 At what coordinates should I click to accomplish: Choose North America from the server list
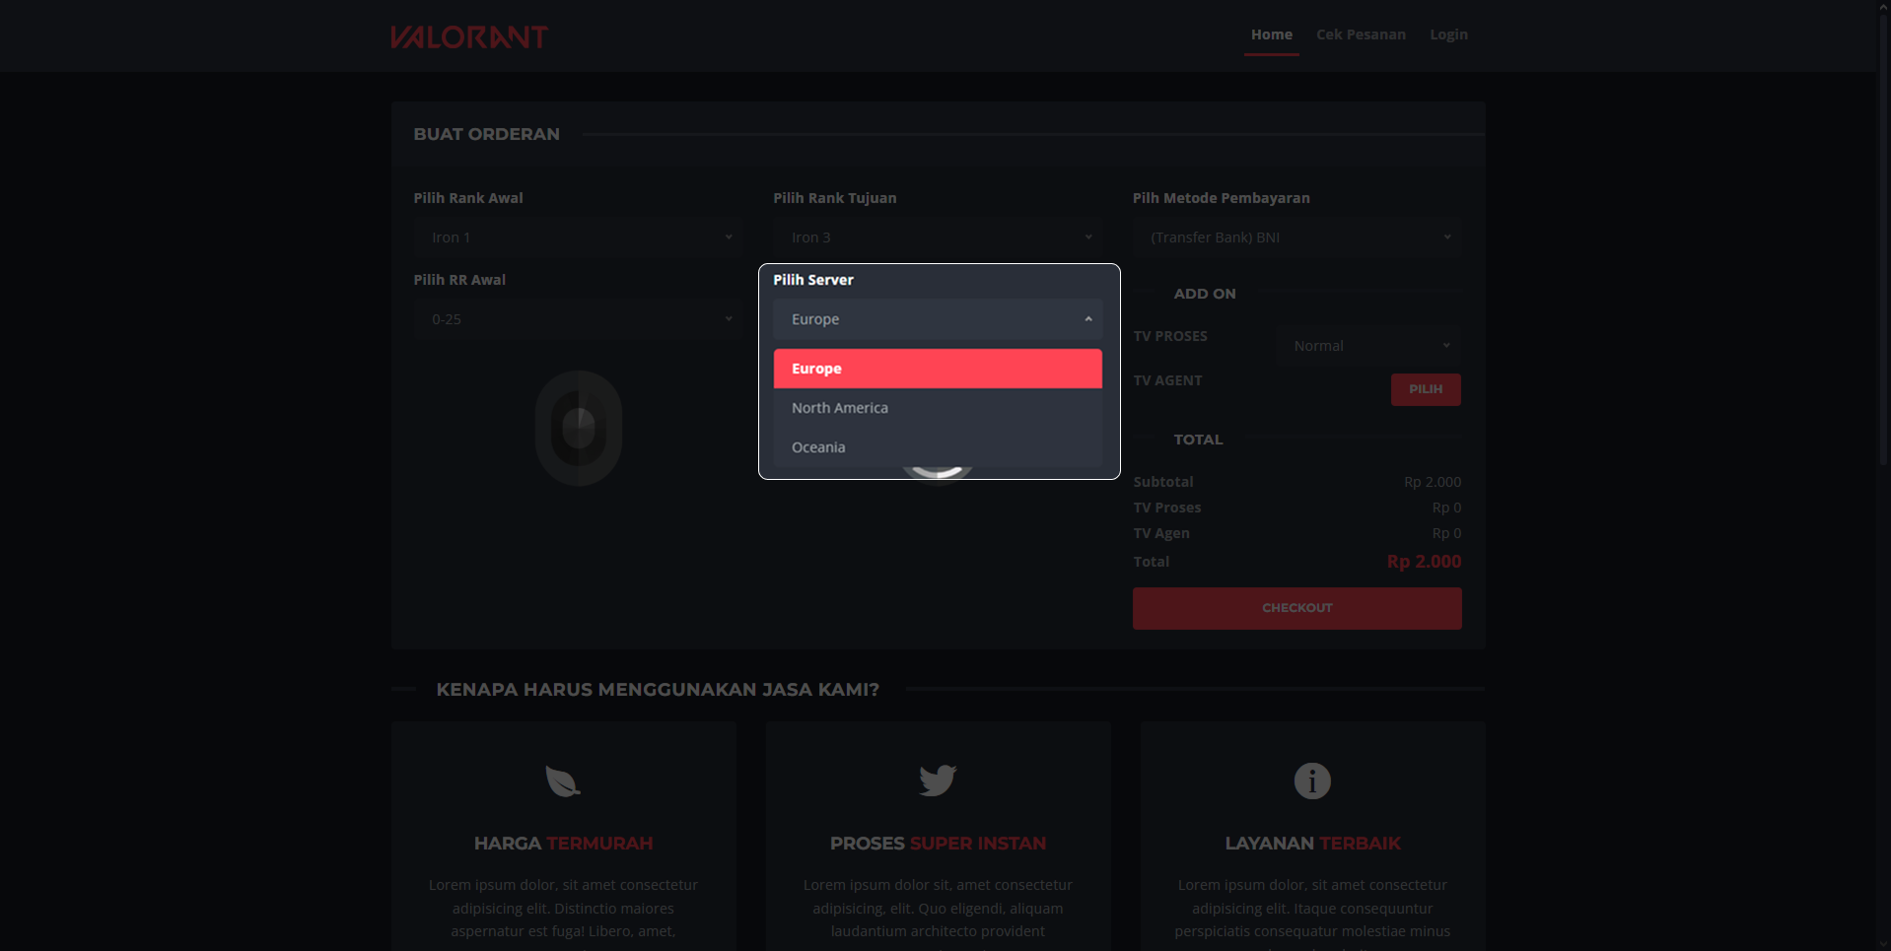(938, 408)
